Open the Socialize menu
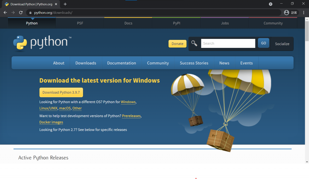The height and width of the screenshot is (179, 309). [282, 44]
